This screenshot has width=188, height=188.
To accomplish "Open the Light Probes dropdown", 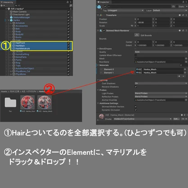I will pos(161,93).
